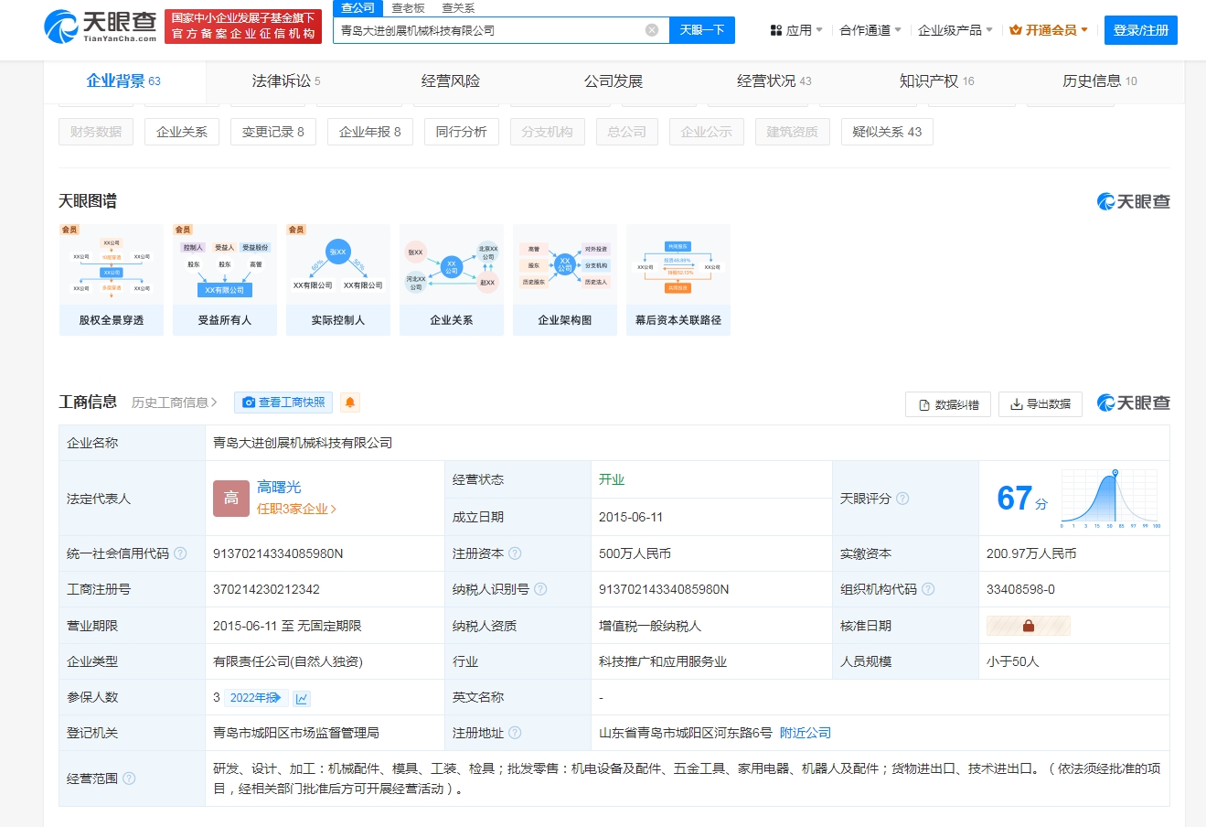This screenshot has height=827, width=1206.
Task: Click the help icon next to 统一社会信用代码
Action: pyautogui.click(x=180, y=553)
